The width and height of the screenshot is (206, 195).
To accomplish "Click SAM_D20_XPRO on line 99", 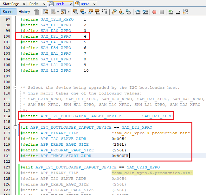I will pyautogui.click(x=56, y=31).
